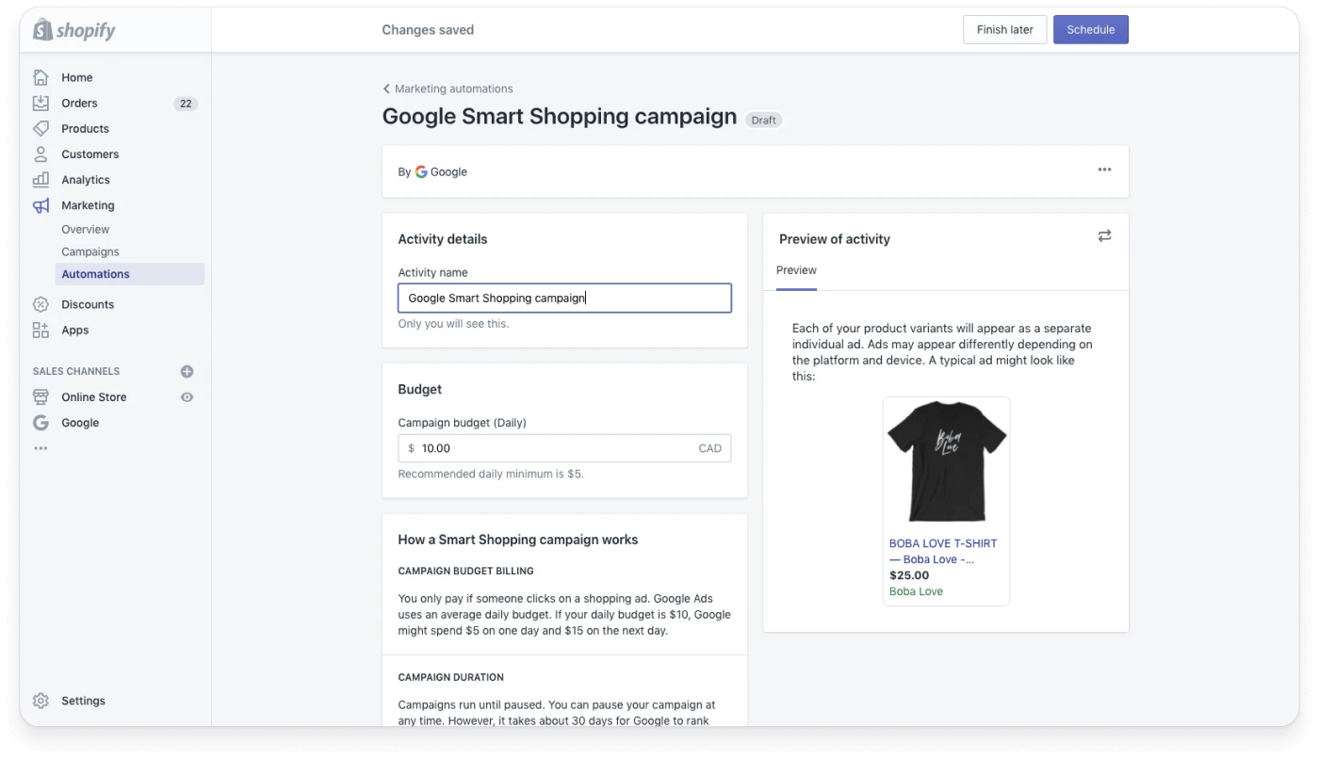Select Overview under Marketing
The image size is (1319, 759).
coord(85,229)
